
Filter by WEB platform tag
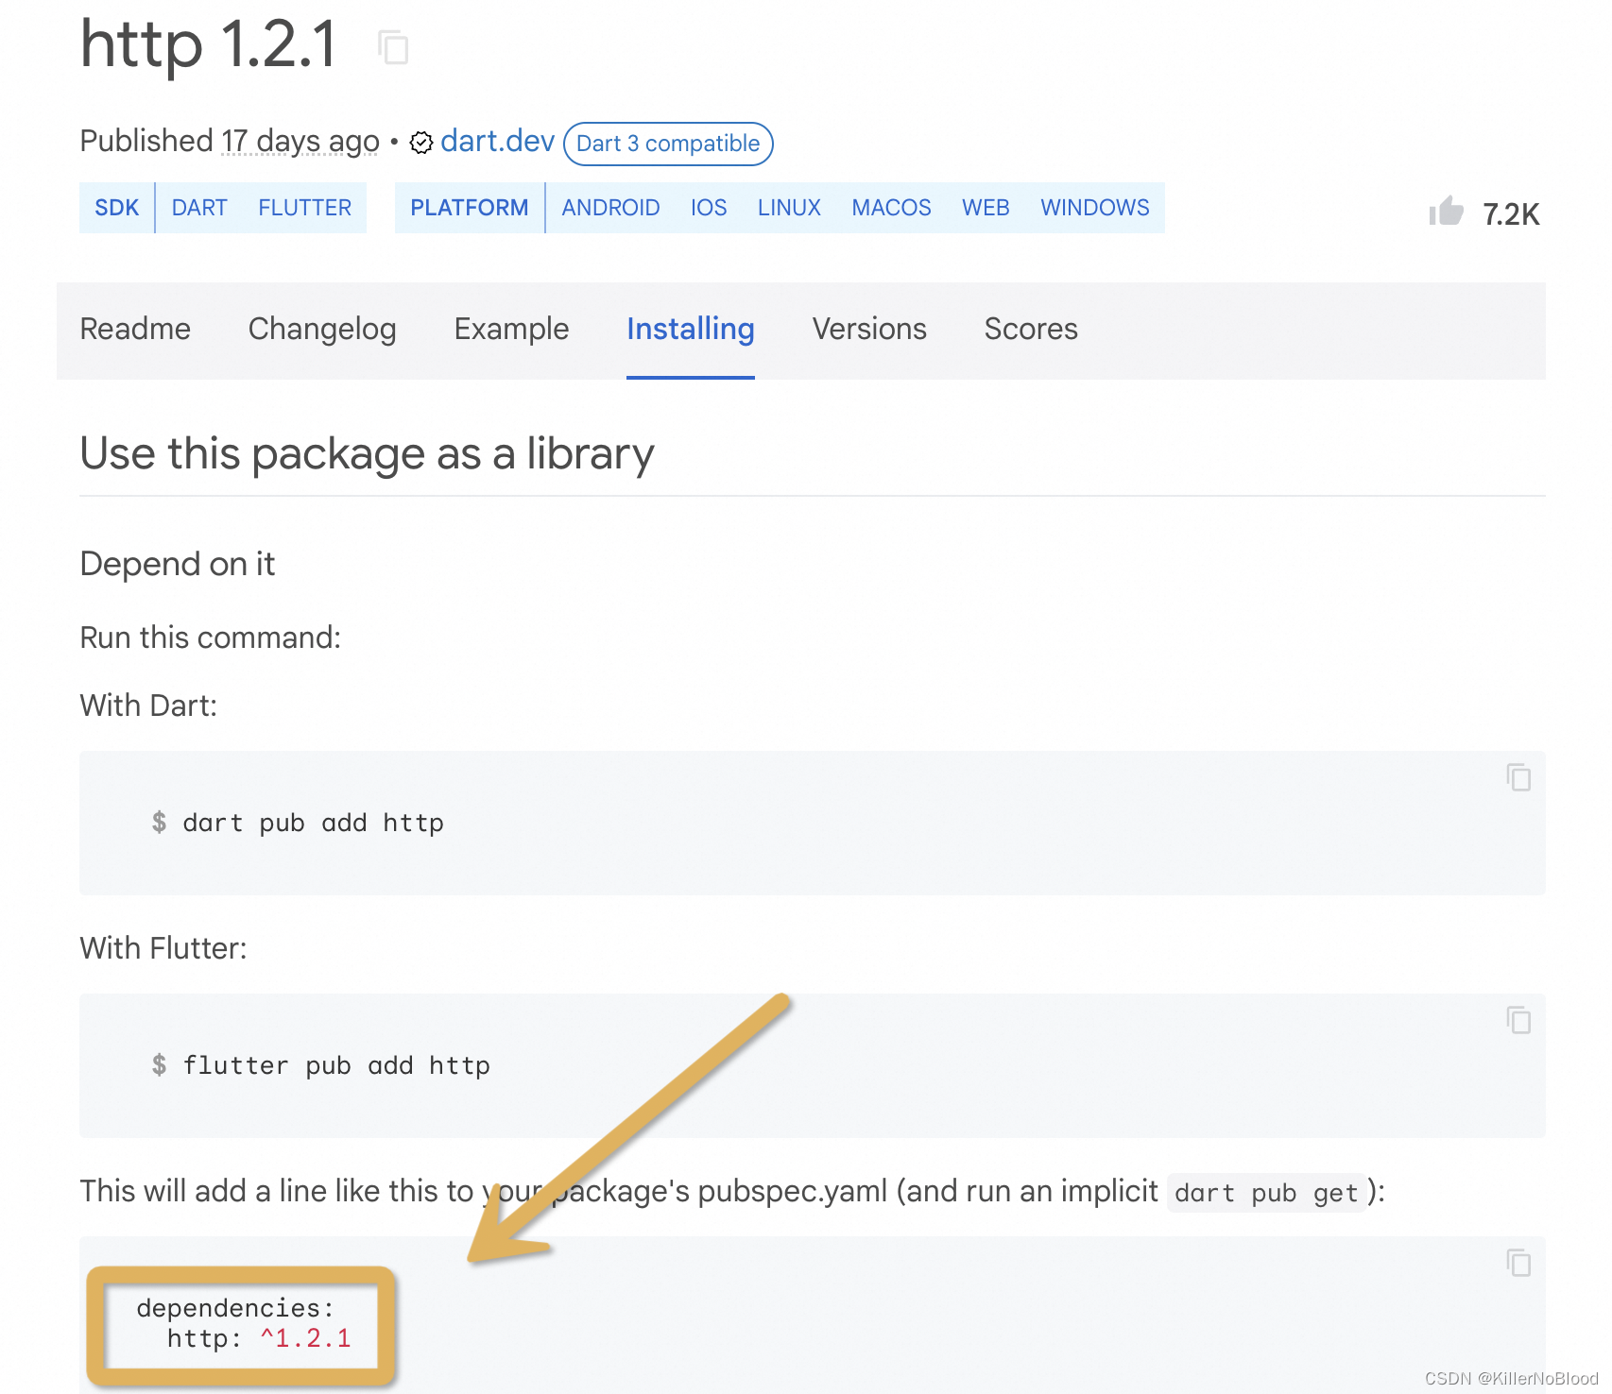(x=986, y=208)
